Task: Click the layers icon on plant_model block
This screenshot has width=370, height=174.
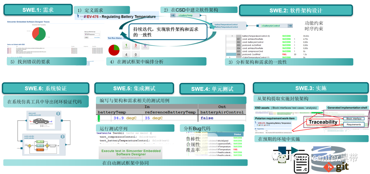Action: 58,114
